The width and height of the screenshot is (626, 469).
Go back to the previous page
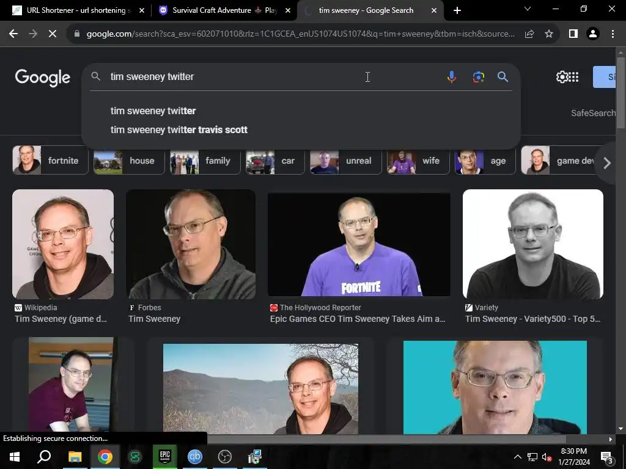point(13,34)
